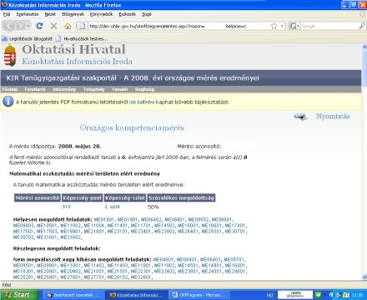The width and height of the screenshot is (367, 300).
Task: Click the search engine icon in the search box
Action: 293,26
